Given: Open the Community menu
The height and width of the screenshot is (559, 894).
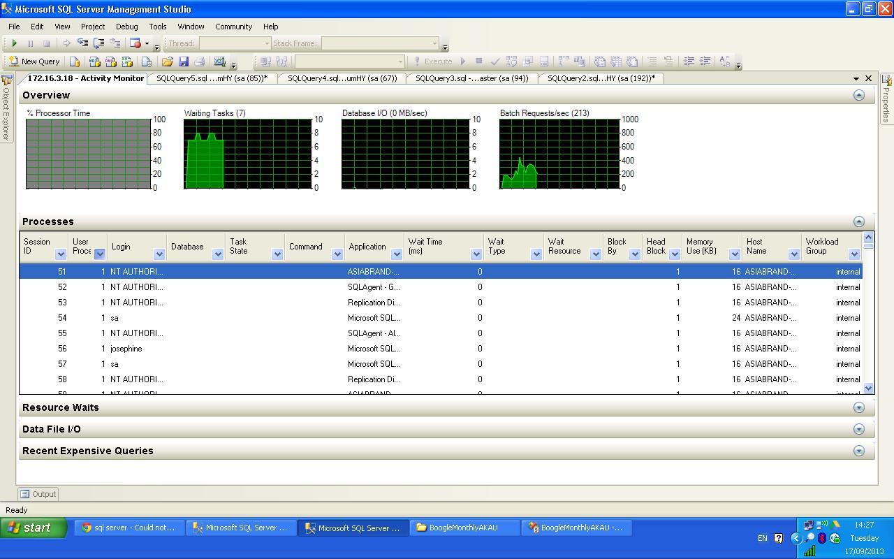Looking at the screenshot, I should [x=234, y=27].
